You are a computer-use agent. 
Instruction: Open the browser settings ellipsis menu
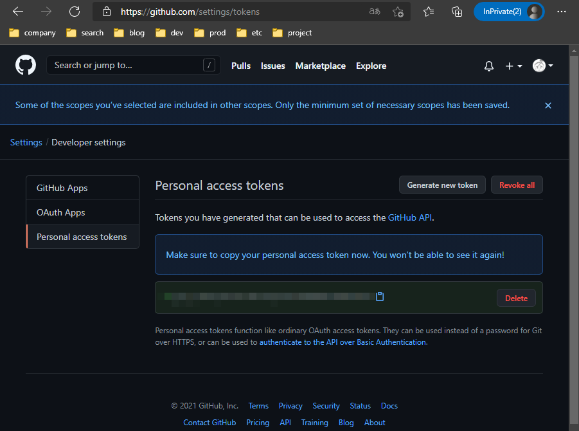[561, 12]
